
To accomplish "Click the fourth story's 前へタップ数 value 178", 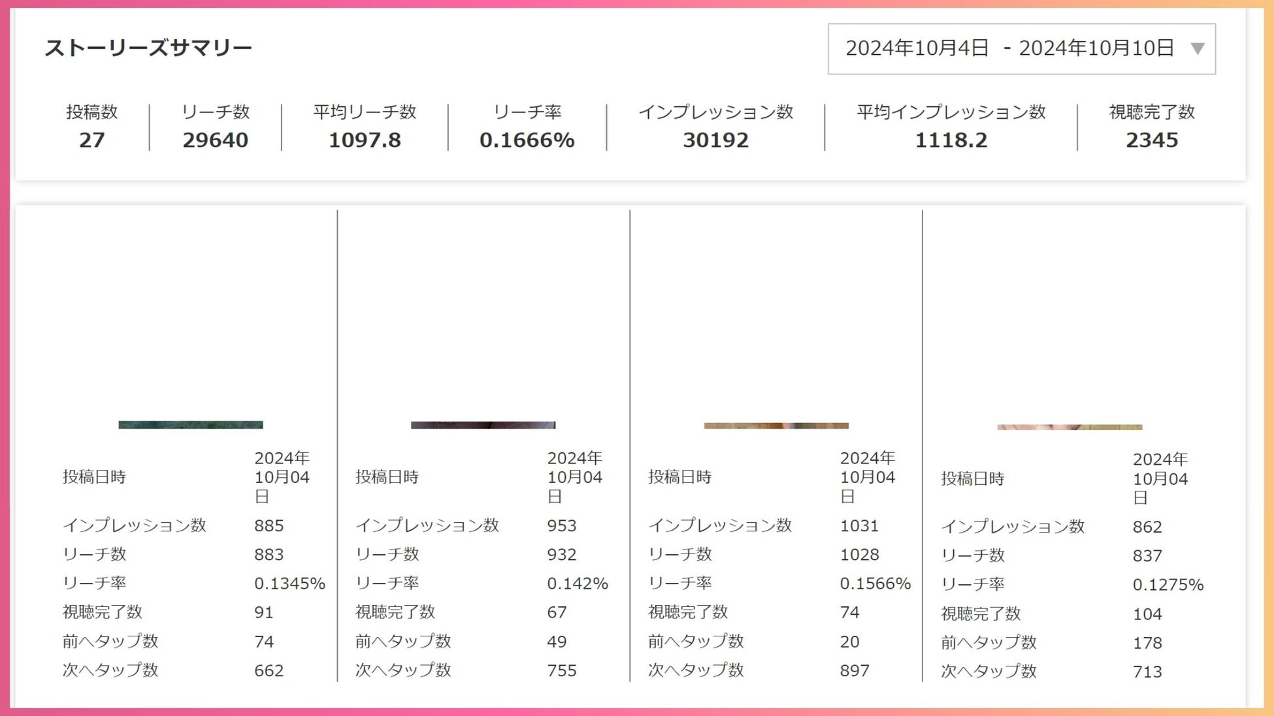I will [x=1147, y=643].
